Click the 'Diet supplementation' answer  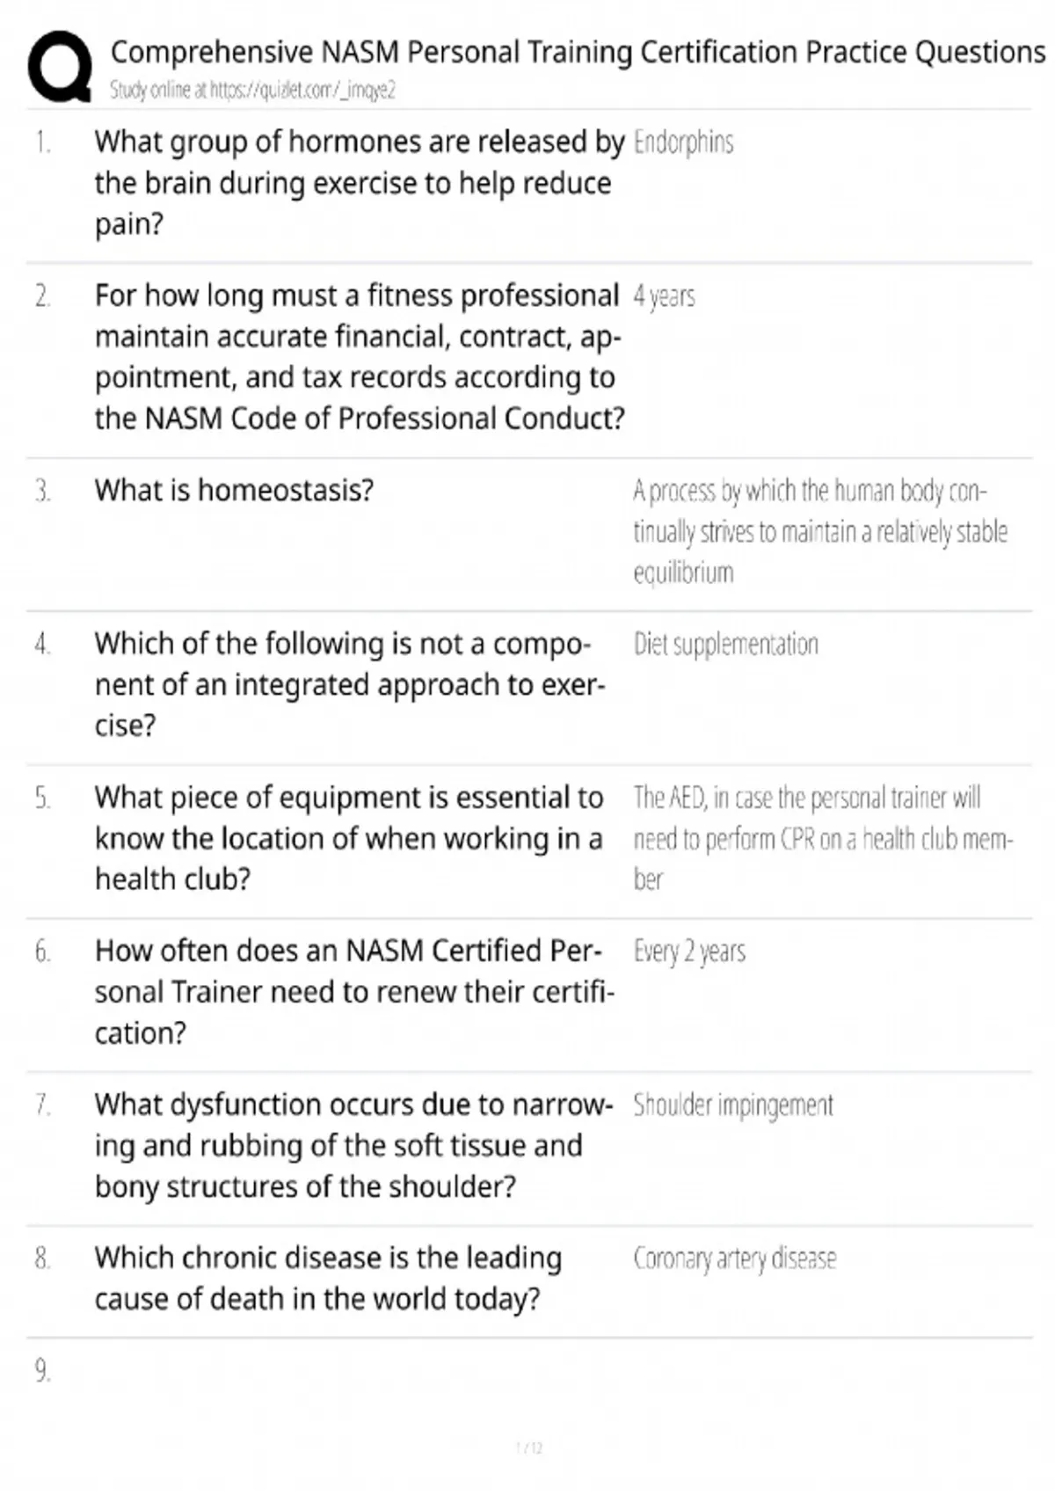pos(725,644)
